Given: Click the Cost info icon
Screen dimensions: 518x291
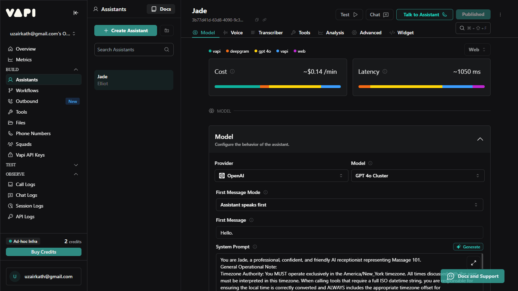Looking at the screenshot, I should click(232, 71).
